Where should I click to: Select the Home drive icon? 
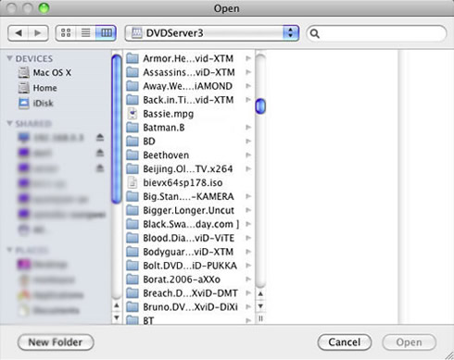pyautogui.click(x=23, y=88)
